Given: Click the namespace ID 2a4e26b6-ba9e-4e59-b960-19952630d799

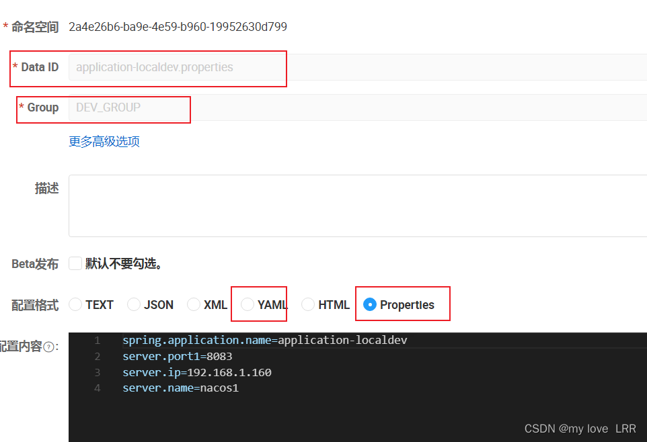Looking at the screenshot, I should [178, 27].
